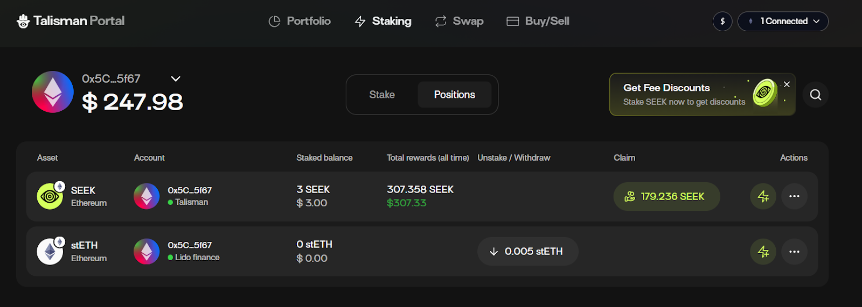862x307 pixels.
Task: Click the SEEK asset token icon
Action: click(x=50, y=196)
